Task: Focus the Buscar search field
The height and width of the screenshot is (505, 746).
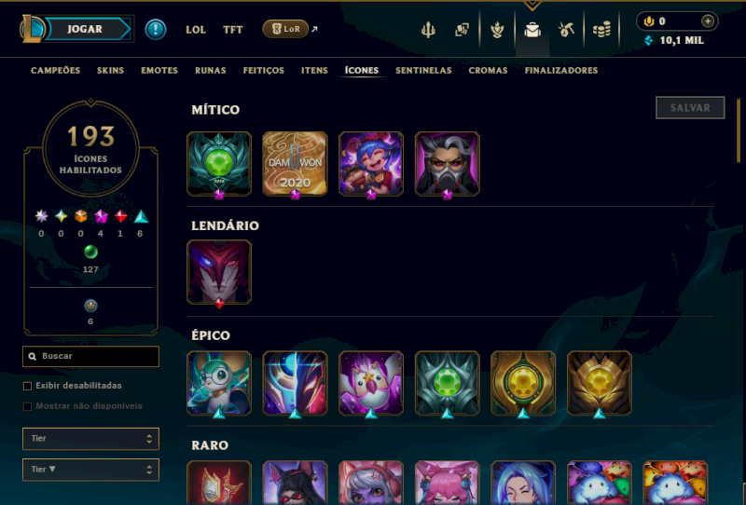Action: click(90, 356)
